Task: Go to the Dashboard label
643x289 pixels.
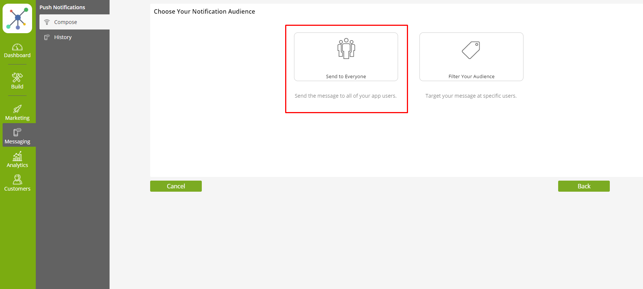Action: point(17,55)
